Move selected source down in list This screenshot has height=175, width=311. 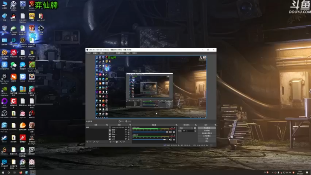pyautogui.click(x=124, y=142)
